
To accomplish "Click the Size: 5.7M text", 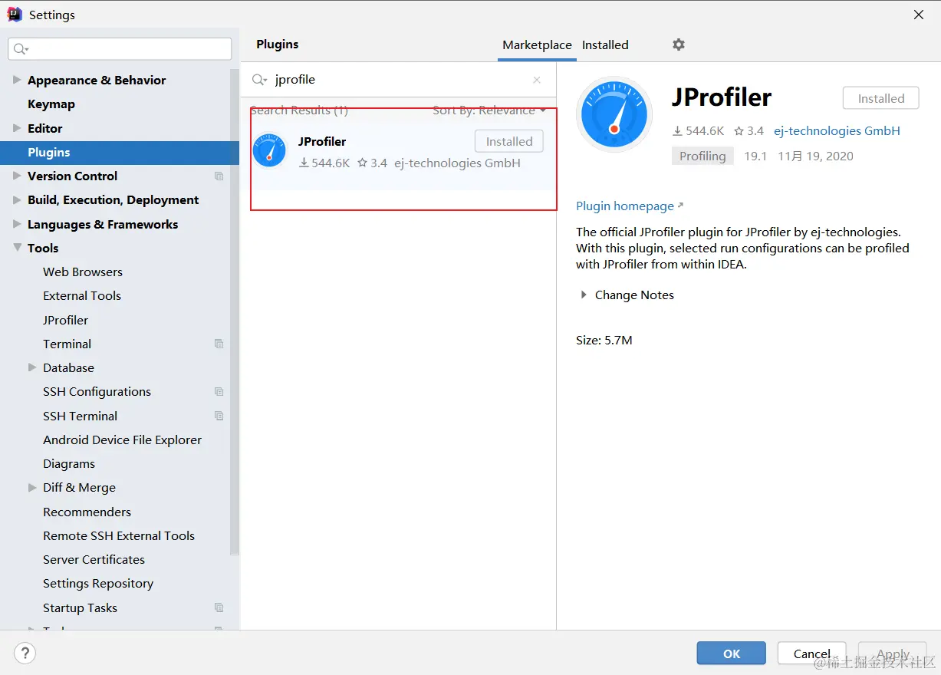I will point(604,341).
